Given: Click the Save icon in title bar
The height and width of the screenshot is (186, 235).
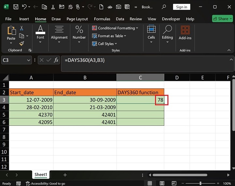Looking at the screenshot, I should [15, 7].
